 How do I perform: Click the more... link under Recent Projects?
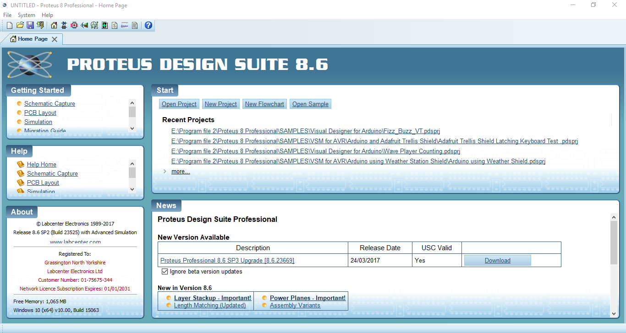coord(181,171)
